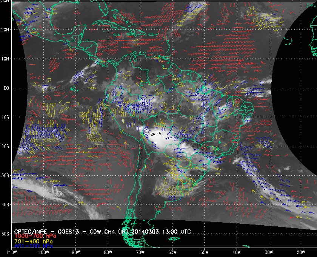
Task: Click the 30W longitude label
Action: click(x=269, y=252)
